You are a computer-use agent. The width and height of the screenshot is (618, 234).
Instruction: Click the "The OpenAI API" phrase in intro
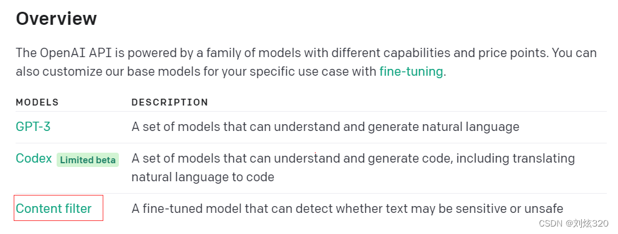pos(64,53)
